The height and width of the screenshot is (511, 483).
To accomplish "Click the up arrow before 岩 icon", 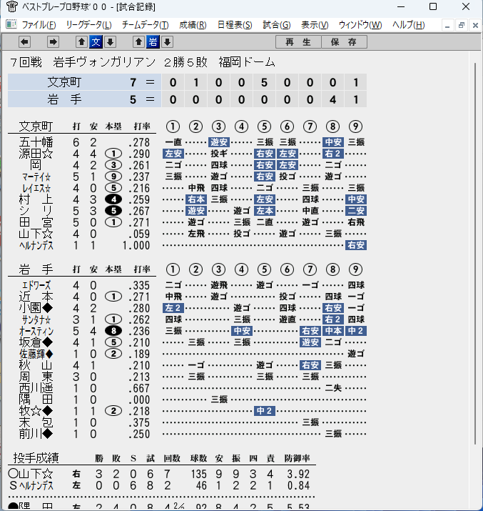I will tap(138, 41).
